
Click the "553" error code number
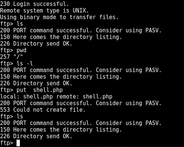5,110
